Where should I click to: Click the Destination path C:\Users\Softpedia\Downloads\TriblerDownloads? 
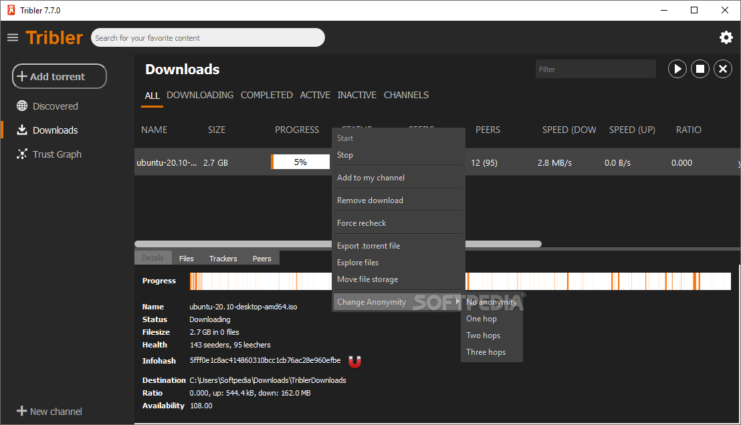[x=268, y=380]
